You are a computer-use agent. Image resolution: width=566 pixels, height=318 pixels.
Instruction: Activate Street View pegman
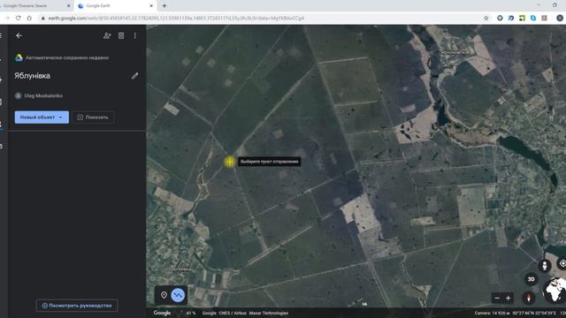pos(545,266)
